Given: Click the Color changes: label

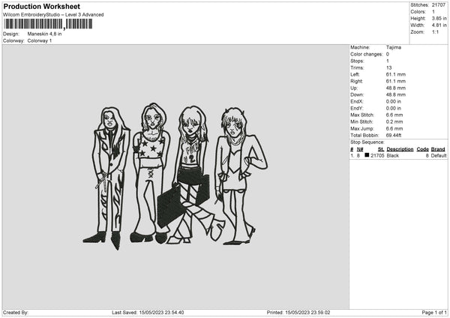Looking at the screenshot, I should pyautogui.click(x=367, y=54).
